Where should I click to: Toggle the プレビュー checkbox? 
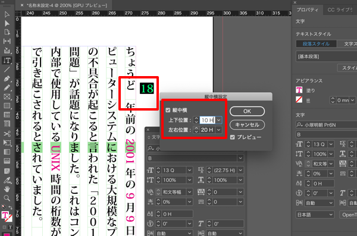[232, 137]
